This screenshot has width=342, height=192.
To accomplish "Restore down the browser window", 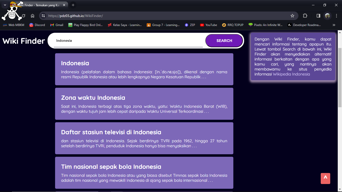I will (x=325, y=5).
